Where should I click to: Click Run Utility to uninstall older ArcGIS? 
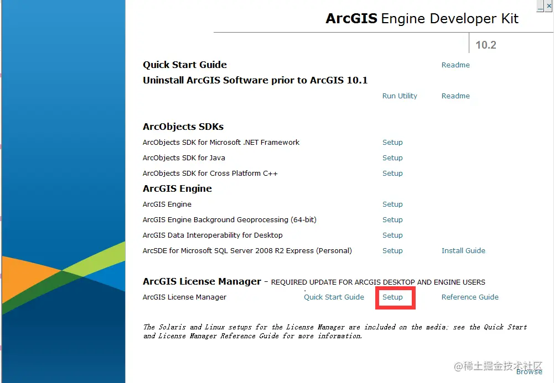click(400, 96)
